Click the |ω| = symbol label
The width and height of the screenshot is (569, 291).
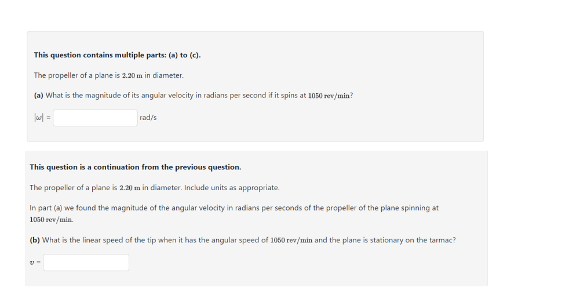coord(42,118)
